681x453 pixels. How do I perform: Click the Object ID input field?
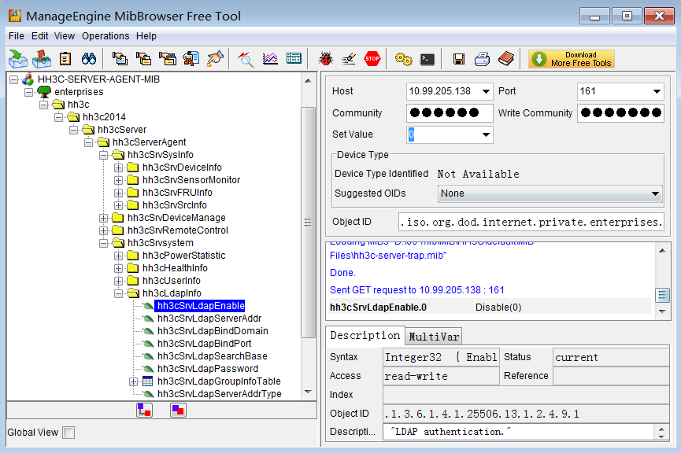tap(531, 222)
